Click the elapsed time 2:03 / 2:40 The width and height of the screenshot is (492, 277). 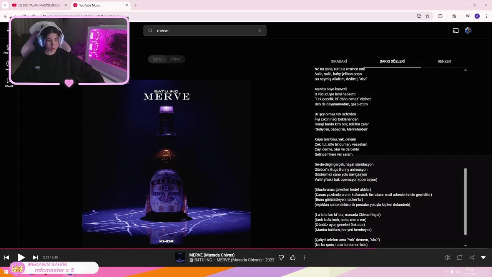[50, 257]
